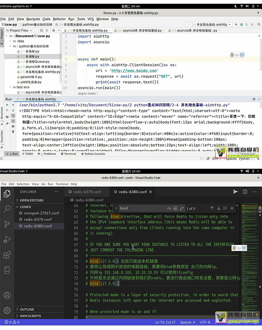Image resolution: width=262 pixels, height=330 pixels.
Task: Open Project panel gear settings
Action: point(54,30)
